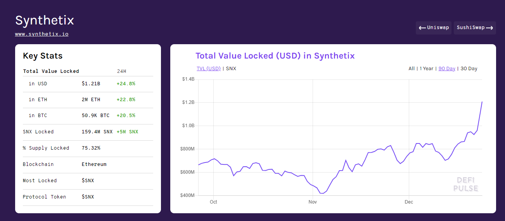This screenshot has width=505, height=221.
Task: Click the chart low point near November
Action: coord(322,193)
